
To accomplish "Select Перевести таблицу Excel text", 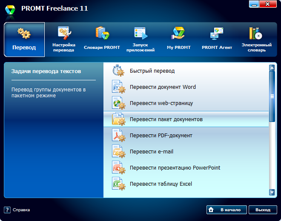I will click(x=161, y=184).
